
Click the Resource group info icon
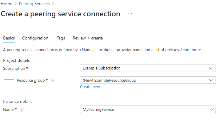[53, 81]
